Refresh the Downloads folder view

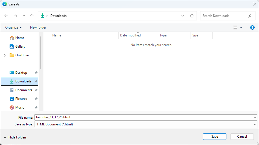192,16
